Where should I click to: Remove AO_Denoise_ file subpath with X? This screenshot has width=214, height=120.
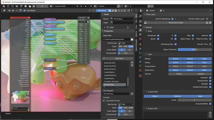(132, 94)
